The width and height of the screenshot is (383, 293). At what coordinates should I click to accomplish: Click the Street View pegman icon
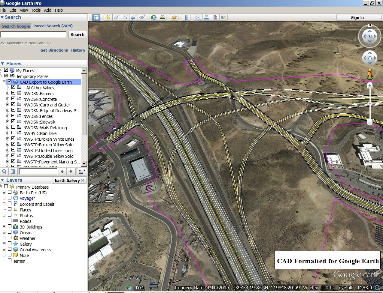point(370,74)
